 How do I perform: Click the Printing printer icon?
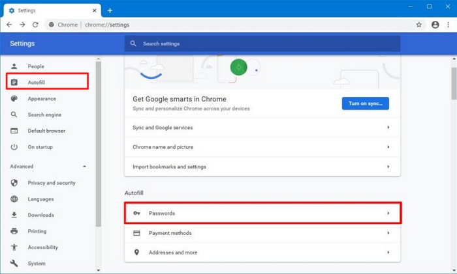[x=14, y=231]
